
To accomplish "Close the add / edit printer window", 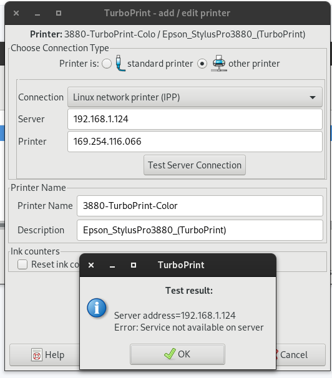I will pos(16,13).
